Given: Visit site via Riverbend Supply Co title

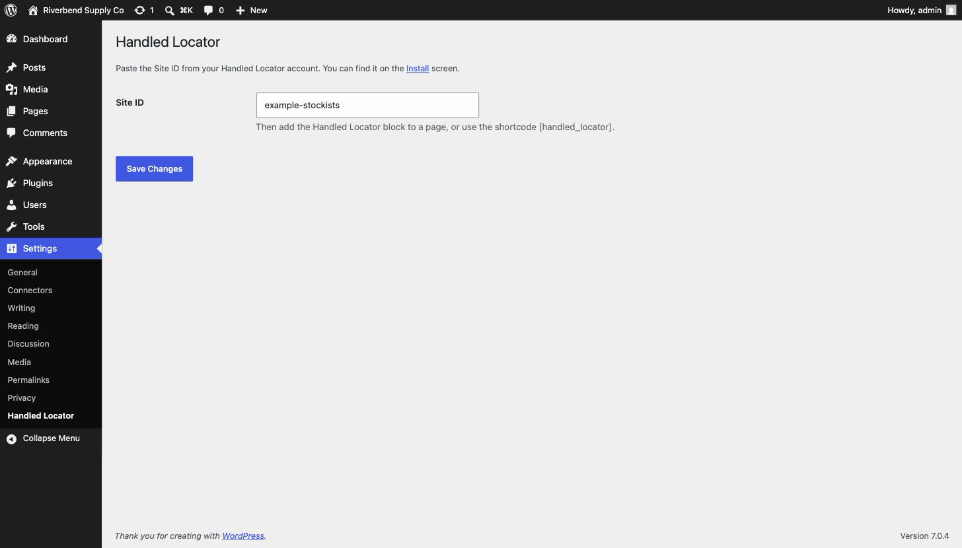Looking at the screenshot, I should (83, 10).
